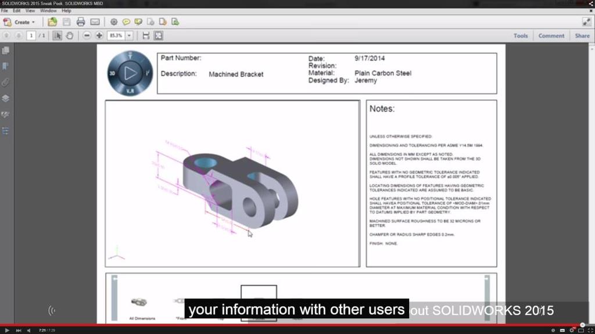The image size is (595, 334).
Task: Click the date 9/17/2014 text
Action: click(370, 58)
